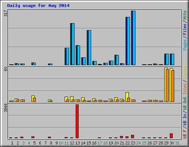
Task: Click the green day 11 axis label
Action: click(x=66, y=143)
